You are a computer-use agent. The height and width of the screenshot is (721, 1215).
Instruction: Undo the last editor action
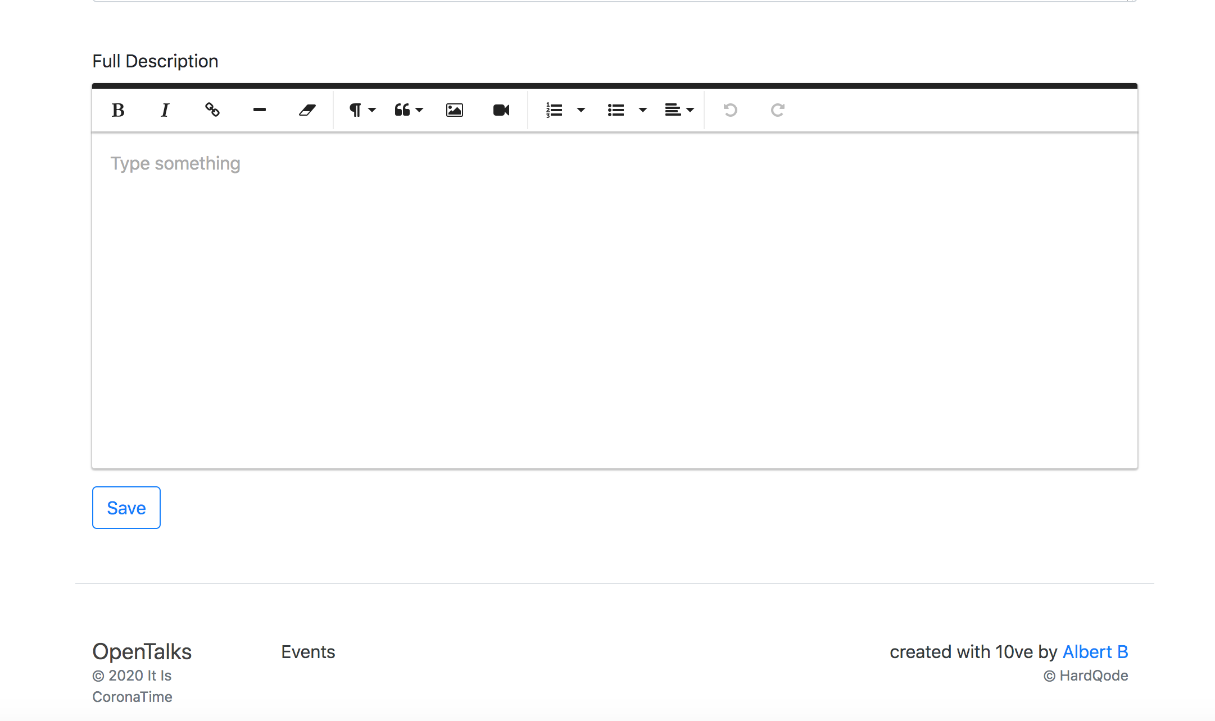click(730, 110)
